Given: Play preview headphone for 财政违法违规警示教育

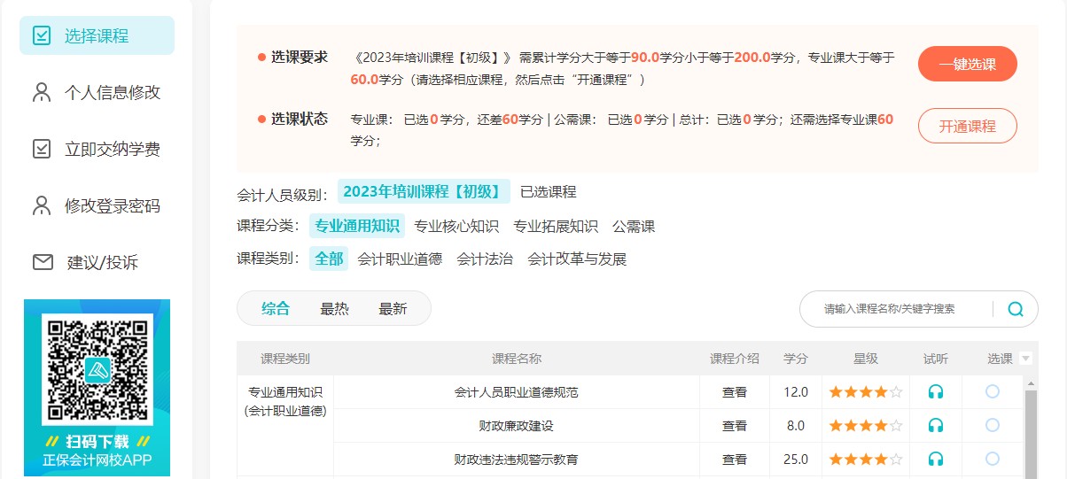Looking at the screenshot, I should [936, 459].
